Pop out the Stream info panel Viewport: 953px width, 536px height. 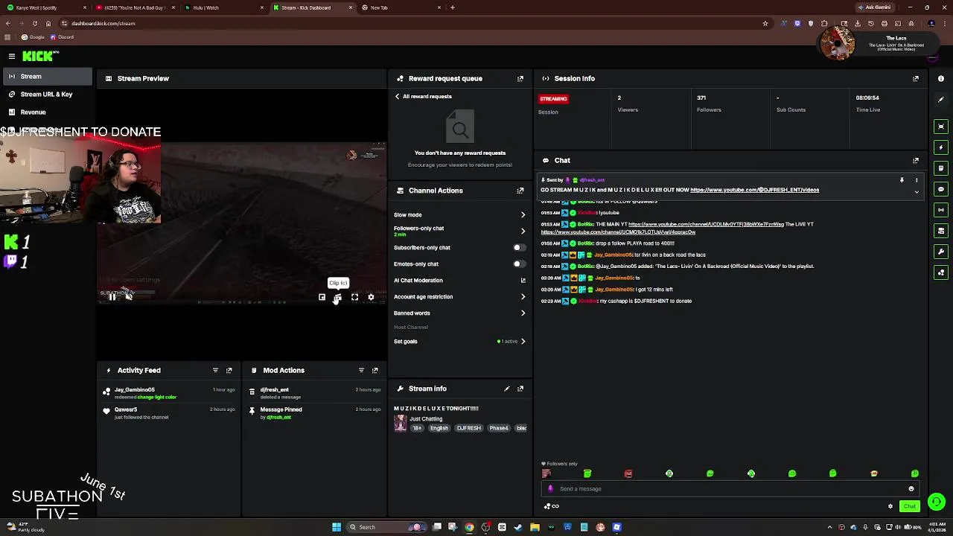click(x=520, y=389)
